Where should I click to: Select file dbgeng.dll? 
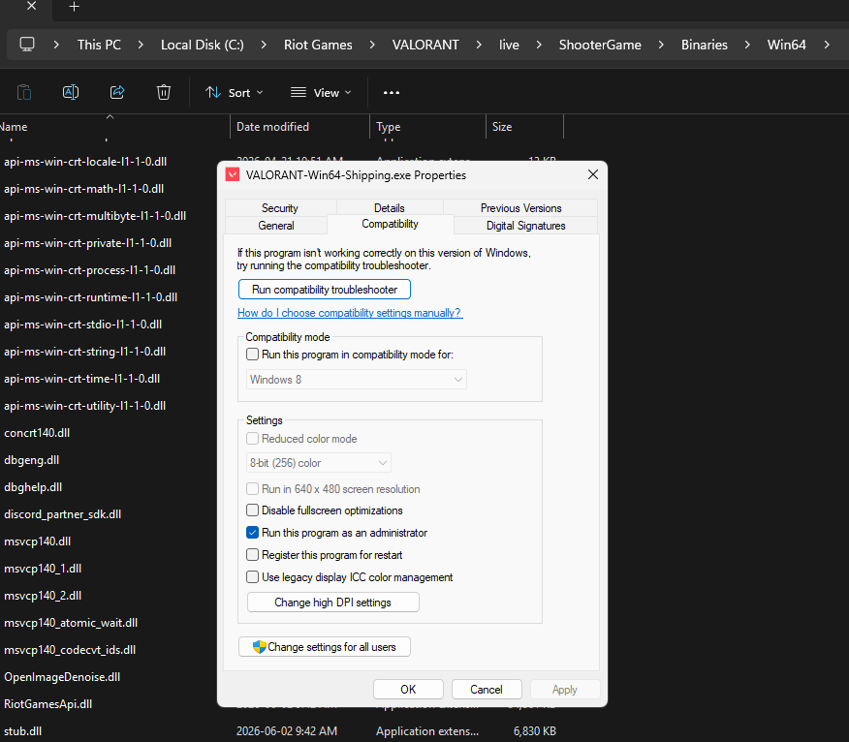click(x=31, y=460)
